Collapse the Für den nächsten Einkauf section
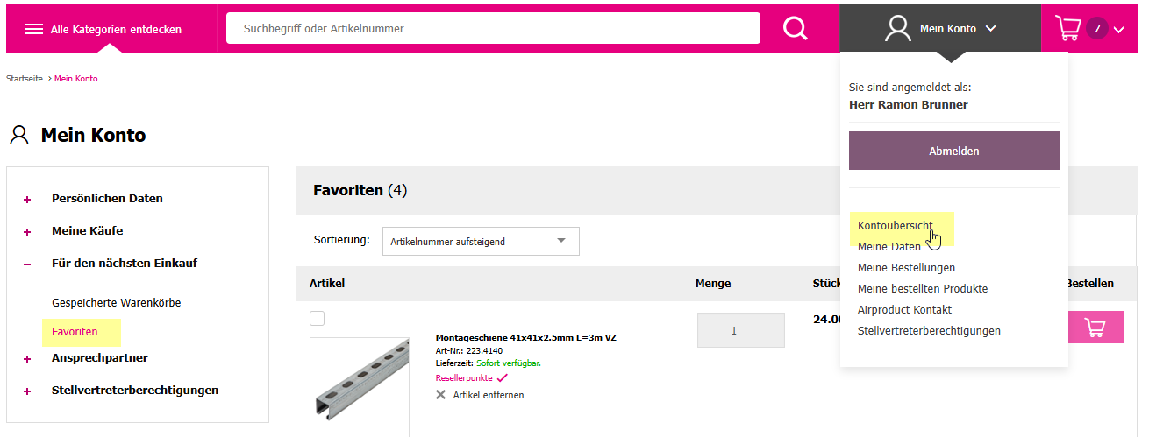 [x=27, y=264]
